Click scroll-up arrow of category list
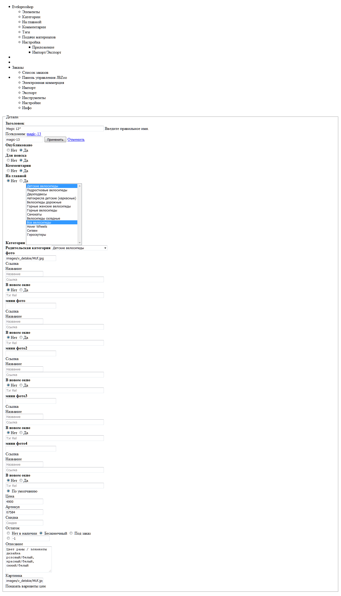The height and width of the screenshot is (596, 341). coord(80,186)
